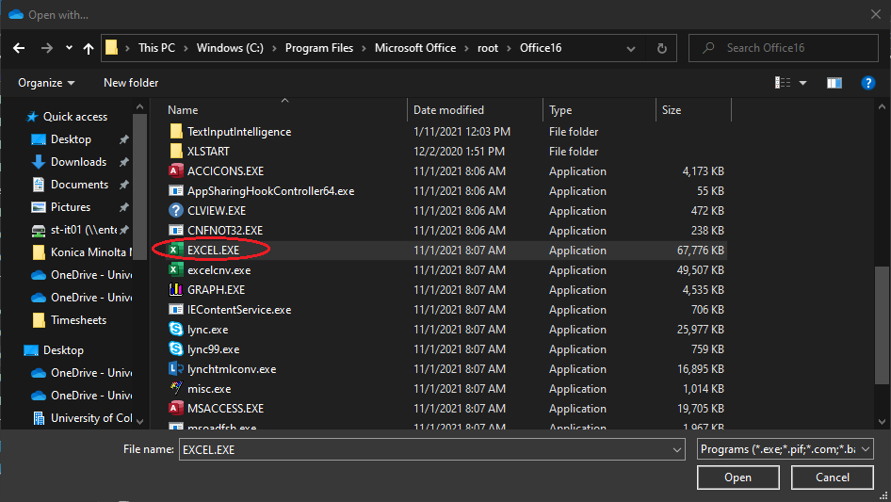
Task: Sort by the Type column header
Action: coord(560,110)
